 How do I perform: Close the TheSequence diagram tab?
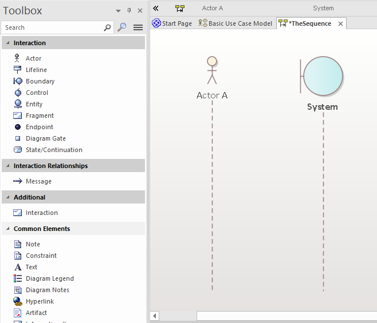pos(340,23)
